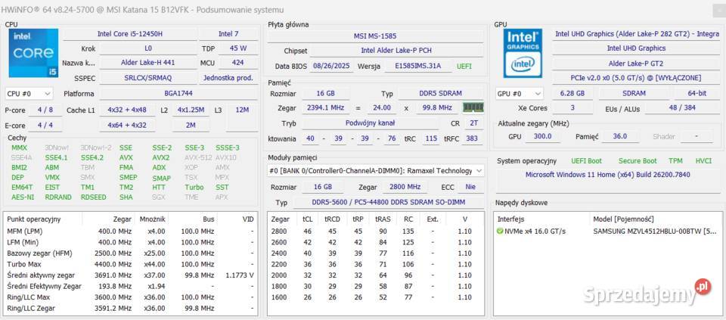726x320 pixels.
Task: Click the 1600 row in memory timings table
Action: (x=376, y=297)
